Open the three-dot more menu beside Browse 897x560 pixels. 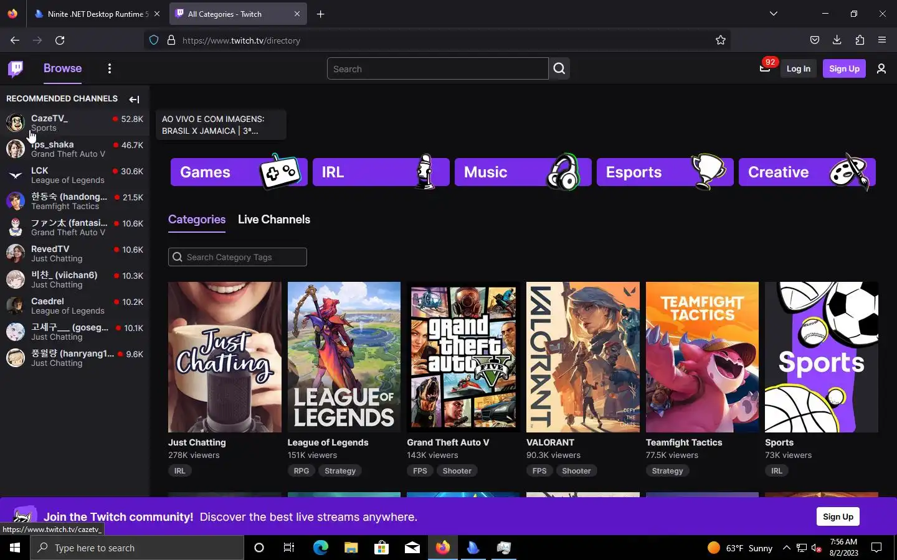click(x=110, y=68)
